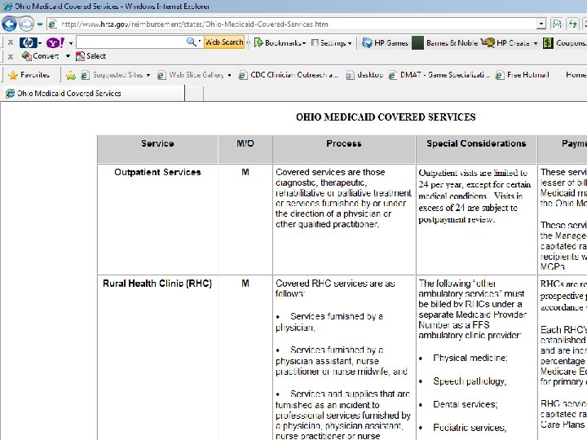Expand the address bar dropdown arrow
Screen dimensions: 587x440
click(x=541, y=24)
